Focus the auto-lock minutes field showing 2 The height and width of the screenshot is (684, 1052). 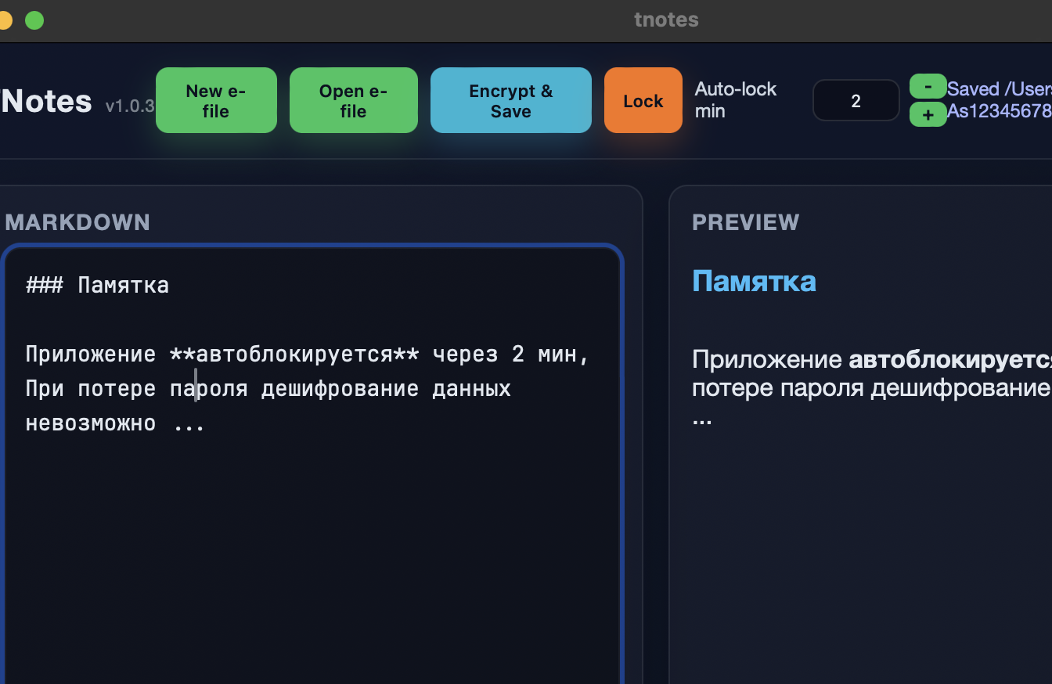coord(856,100)
